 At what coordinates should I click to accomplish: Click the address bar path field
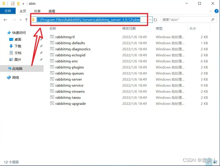point(90,20)
